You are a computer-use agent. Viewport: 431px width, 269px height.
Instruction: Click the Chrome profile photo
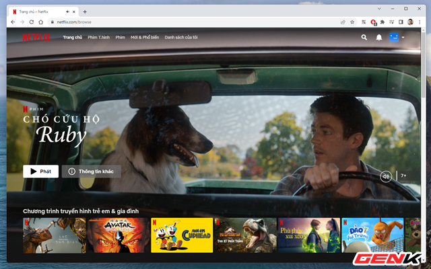(x=410, y=22)
